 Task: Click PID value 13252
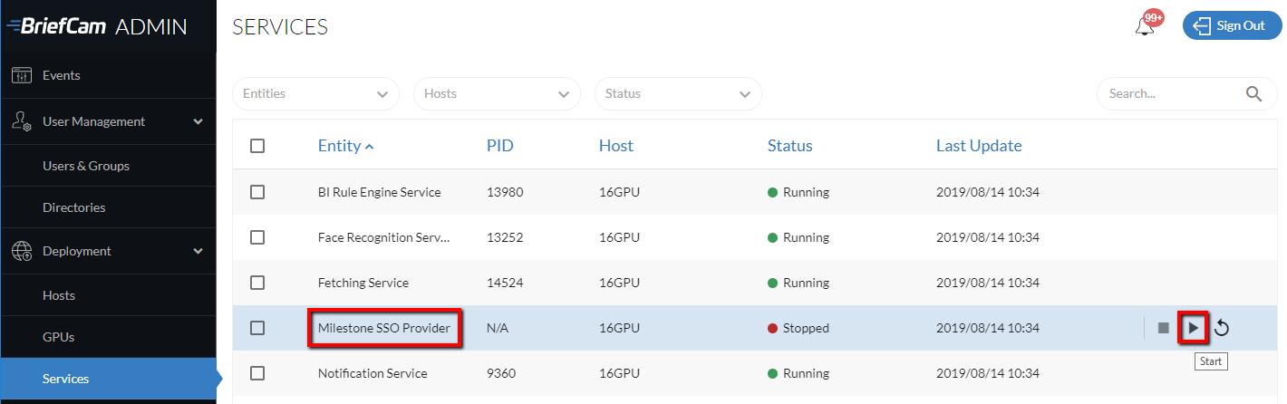pos(505,237)
